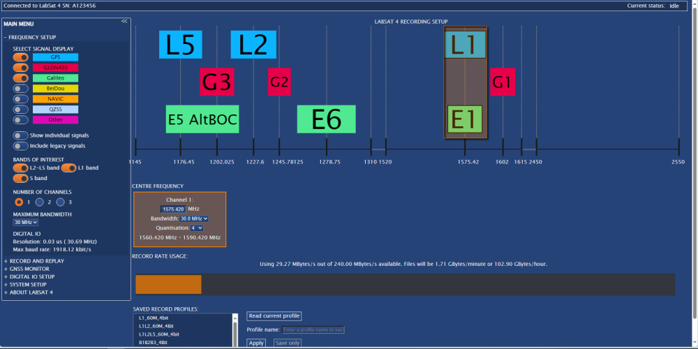Image resolution: width=698 pixels, height=349 pixels.
Task: Open Maximum Bandwidth 30 MHz dropdown
Action: 26,222
